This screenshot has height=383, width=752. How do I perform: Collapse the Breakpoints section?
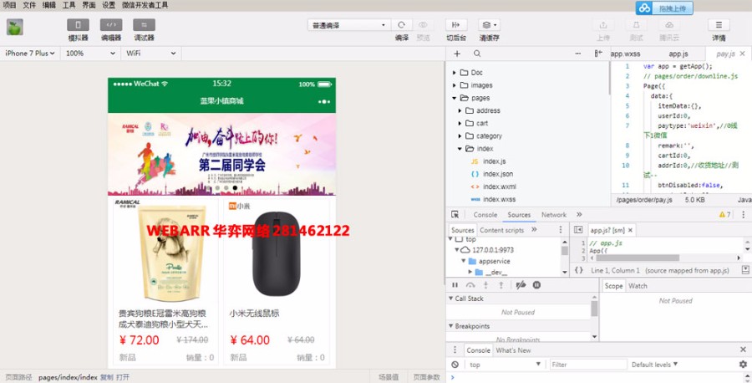(x=451, y=326)
